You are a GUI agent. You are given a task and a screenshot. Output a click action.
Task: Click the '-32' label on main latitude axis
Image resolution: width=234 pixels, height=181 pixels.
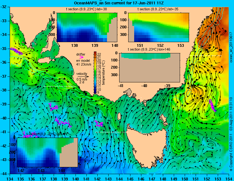pos(4,7)
